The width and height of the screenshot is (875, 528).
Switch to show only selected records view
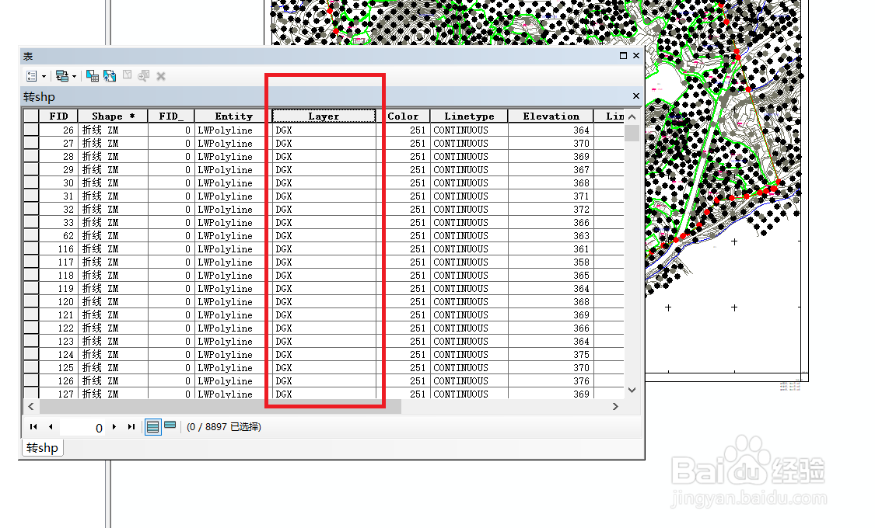169,426
